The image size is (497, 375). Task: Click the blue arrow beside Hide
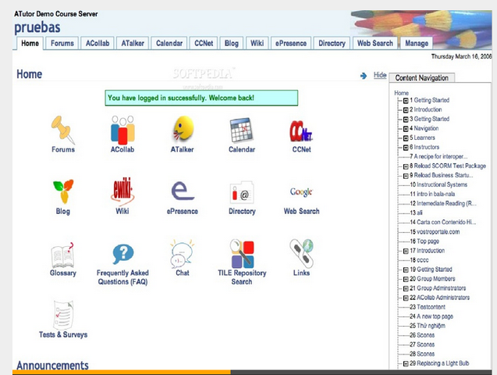(x=364, y=76)
